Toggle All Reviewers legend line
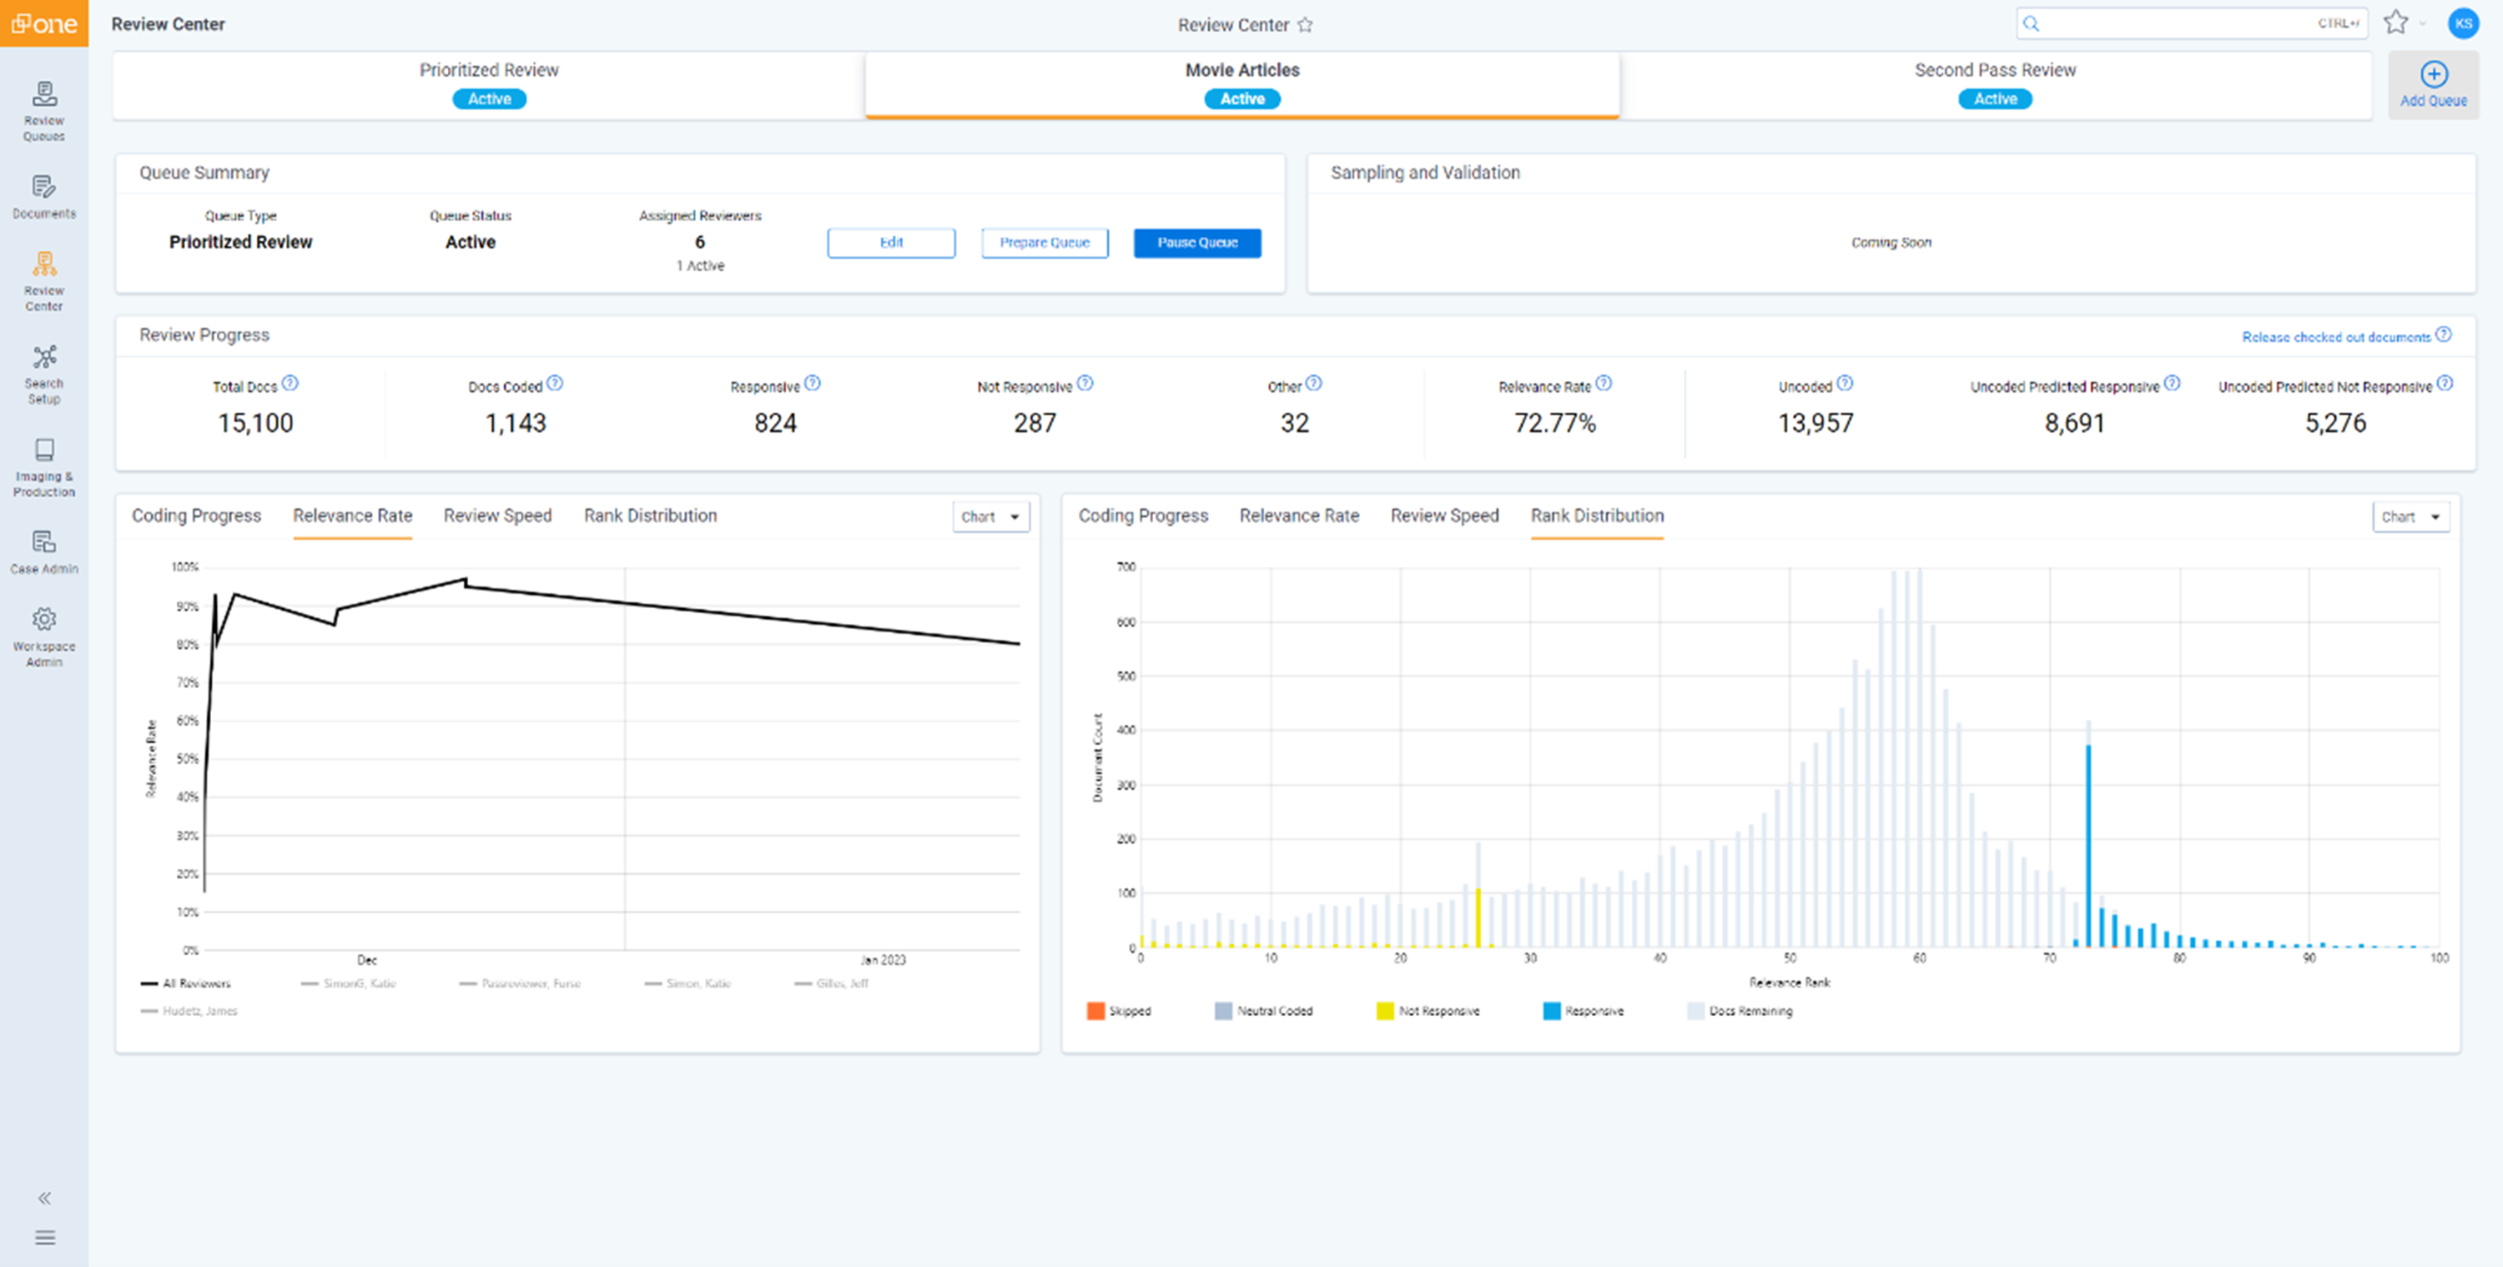This screenshot has width=2503, height=1267. tap(185, 983)
